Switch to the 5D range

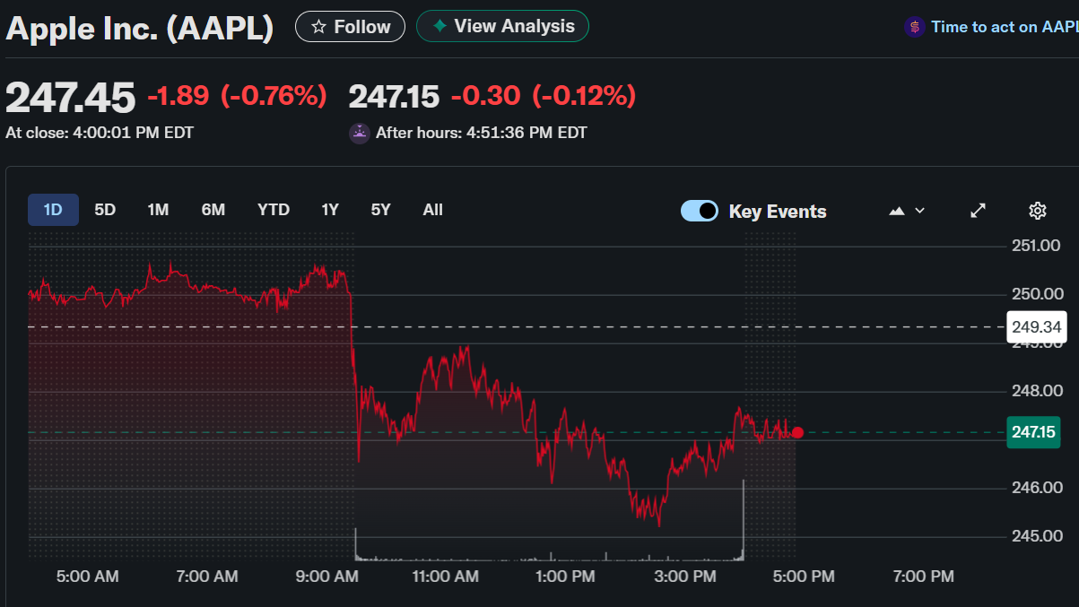coord(105,210)
